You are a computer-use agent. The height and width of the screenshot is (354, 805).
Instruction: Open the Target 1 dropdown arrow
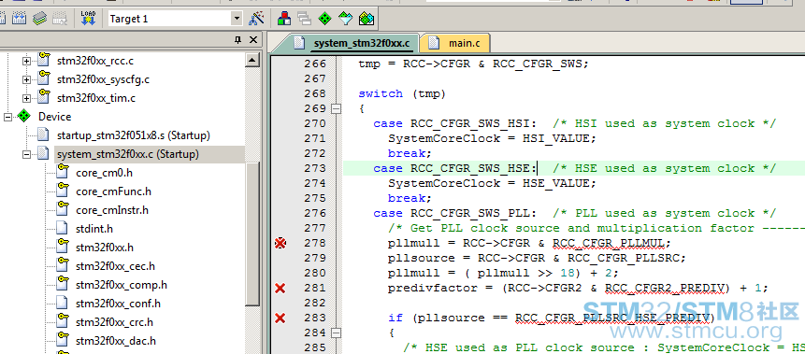[237, 19]
